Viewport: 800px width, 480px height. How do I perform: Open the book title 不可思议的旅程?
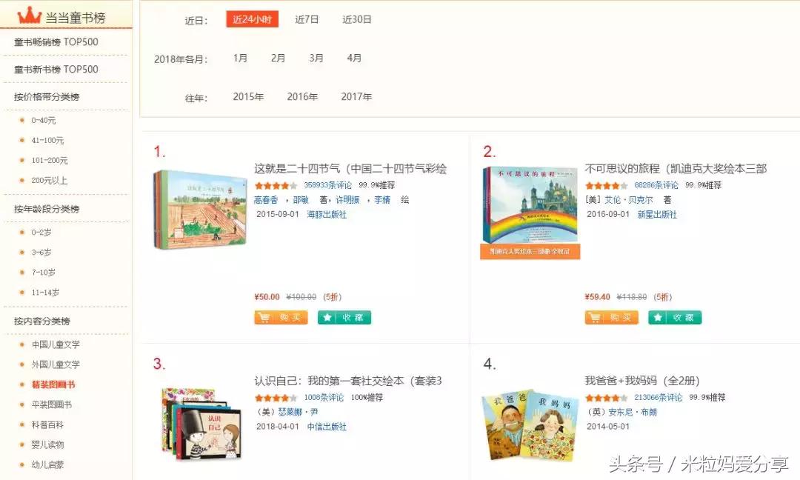(x=678, y=168)
